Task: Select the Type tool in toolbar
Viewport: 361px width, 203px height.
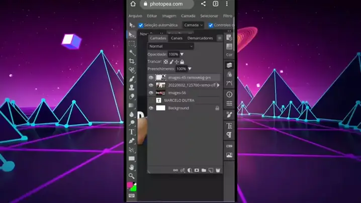Action: point(132,132)
